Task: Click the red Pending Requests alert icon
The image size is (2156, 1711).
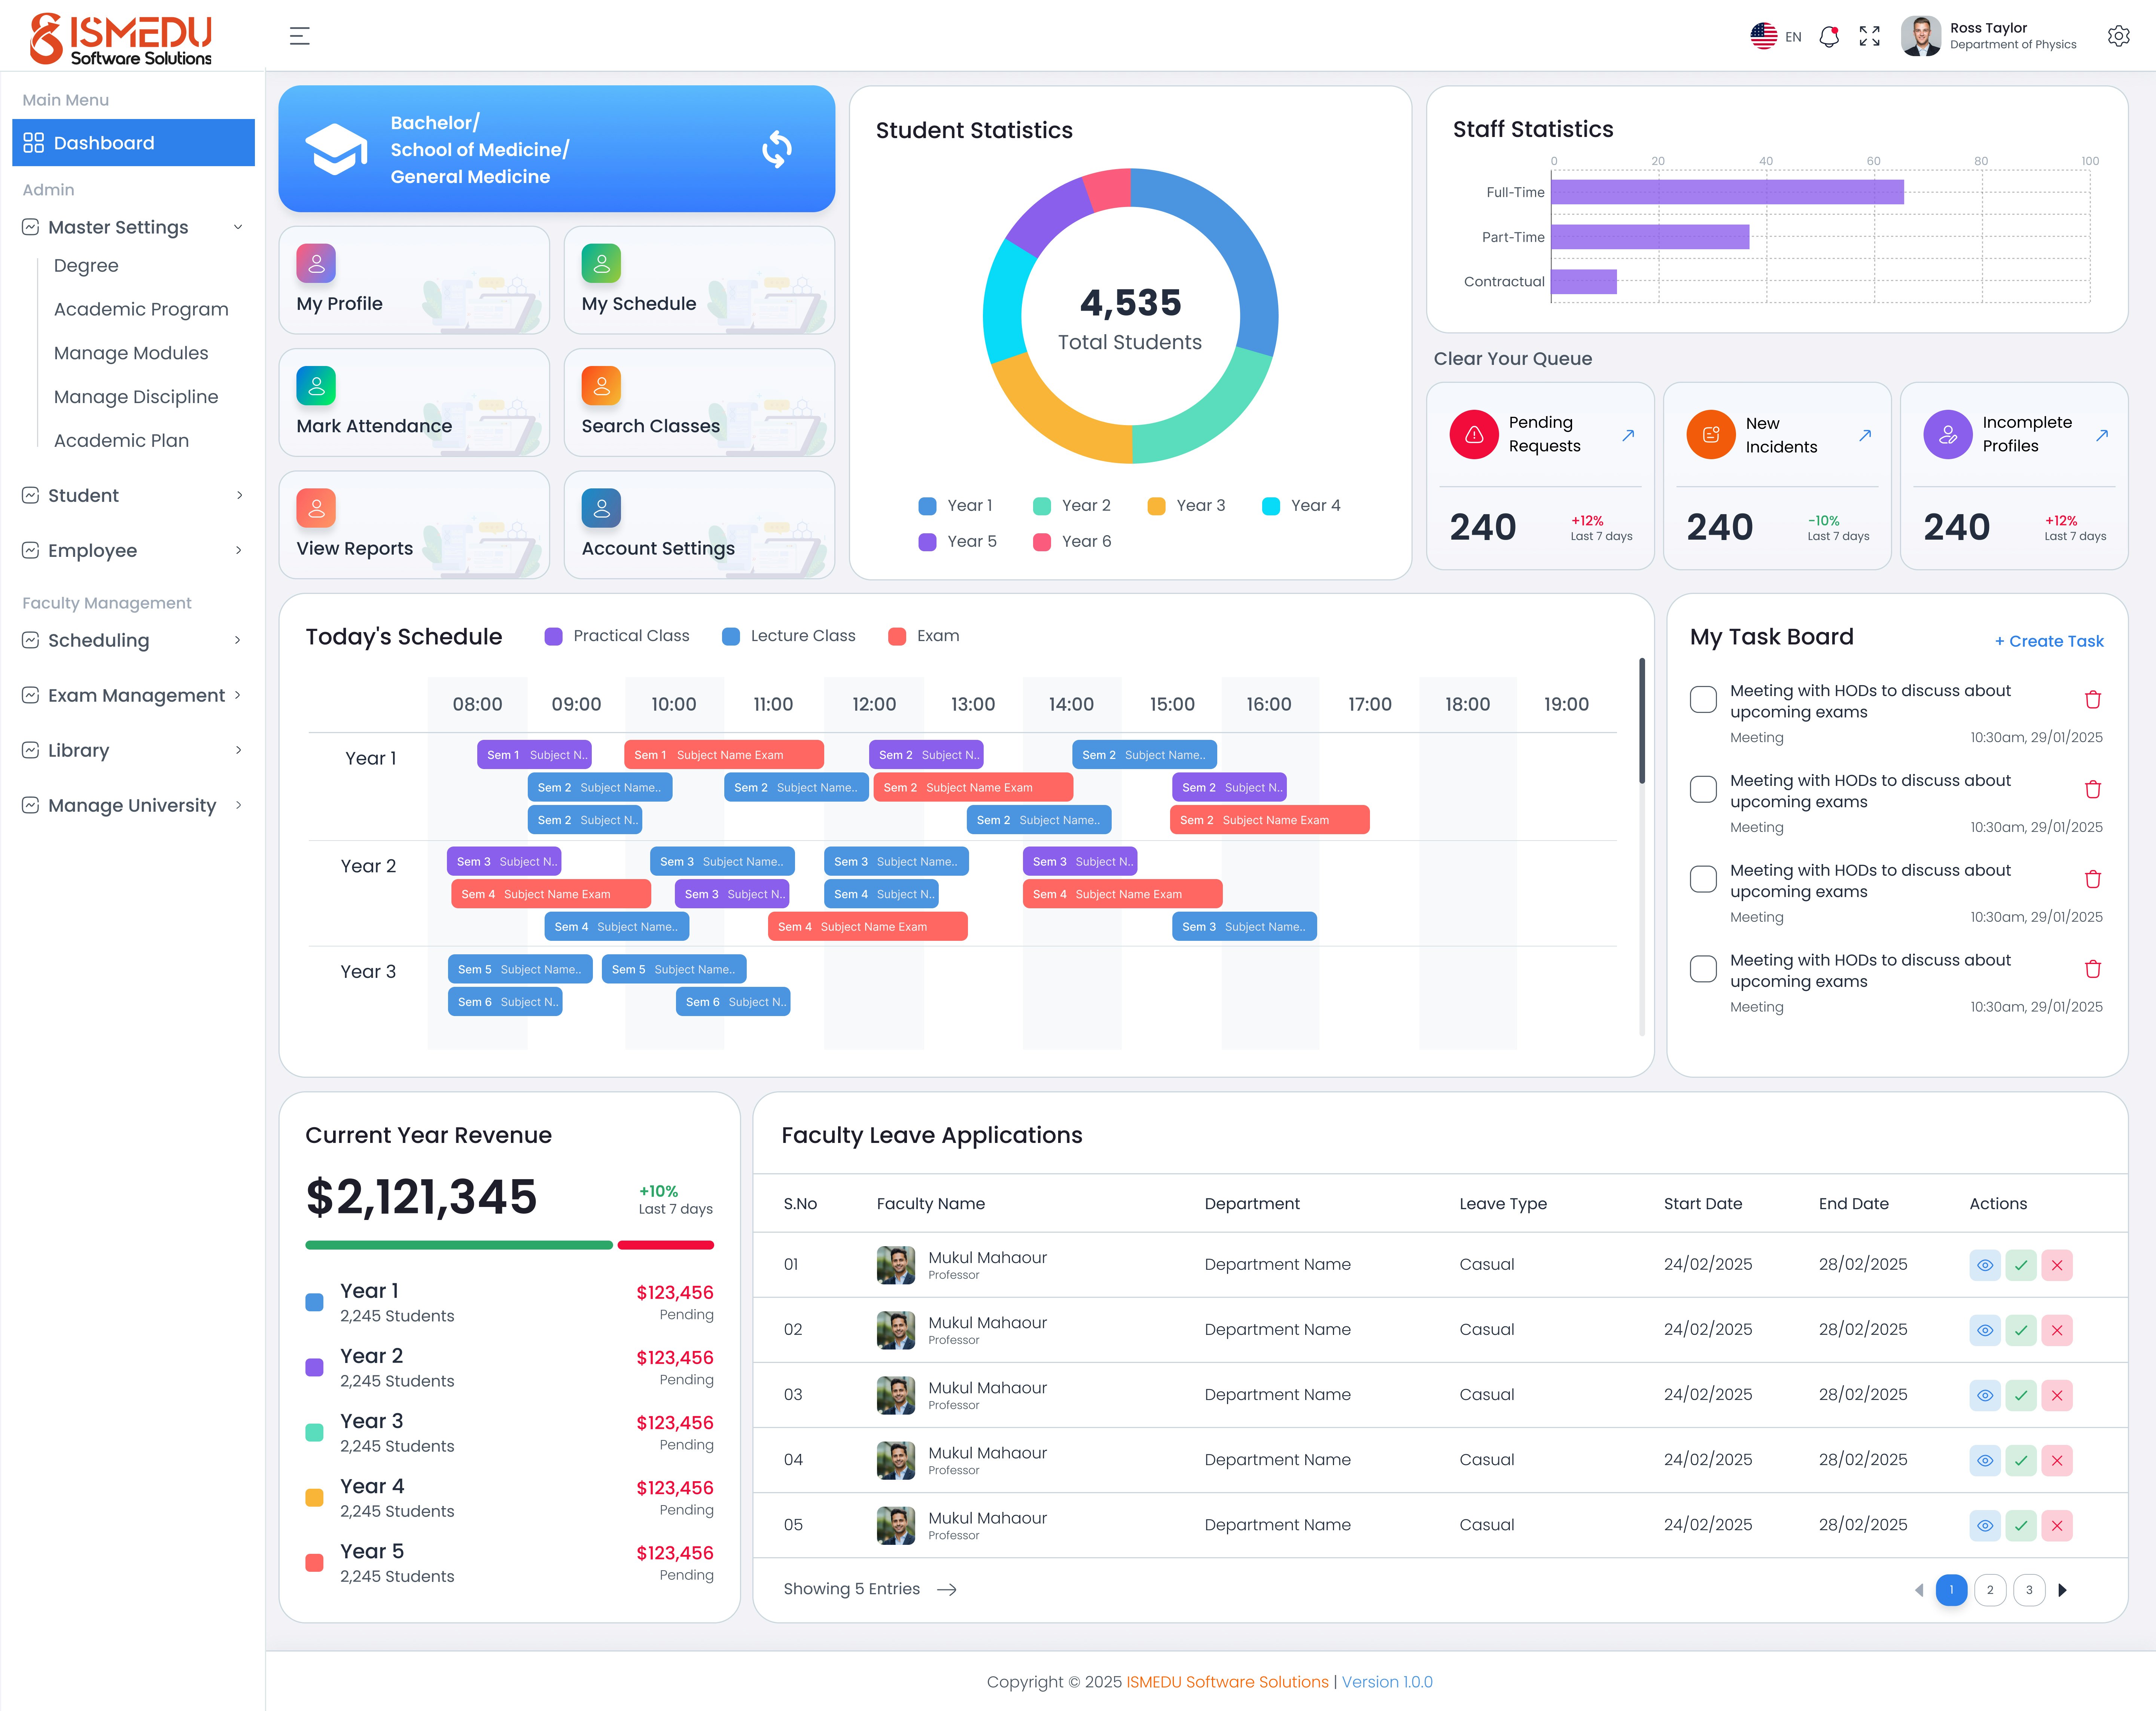Action: point(1474,435)
